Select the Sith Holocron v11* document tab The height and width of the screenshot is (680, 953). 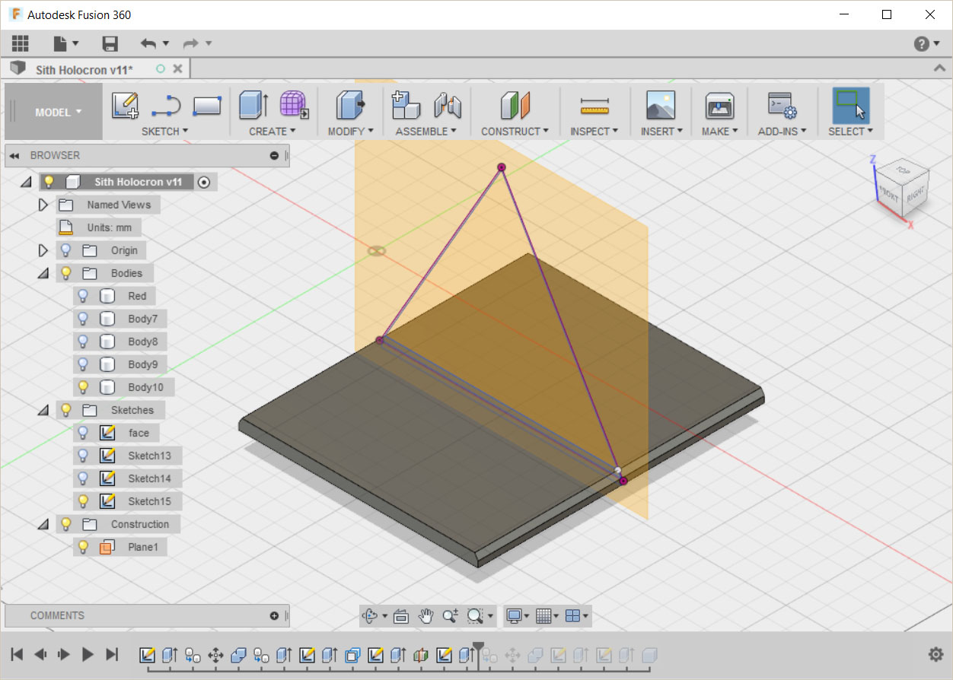84,69
